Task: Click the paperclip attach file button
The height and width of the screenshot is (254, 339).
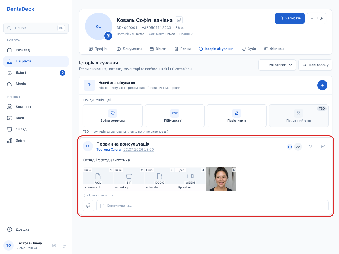Action: (x=88, y=206)
